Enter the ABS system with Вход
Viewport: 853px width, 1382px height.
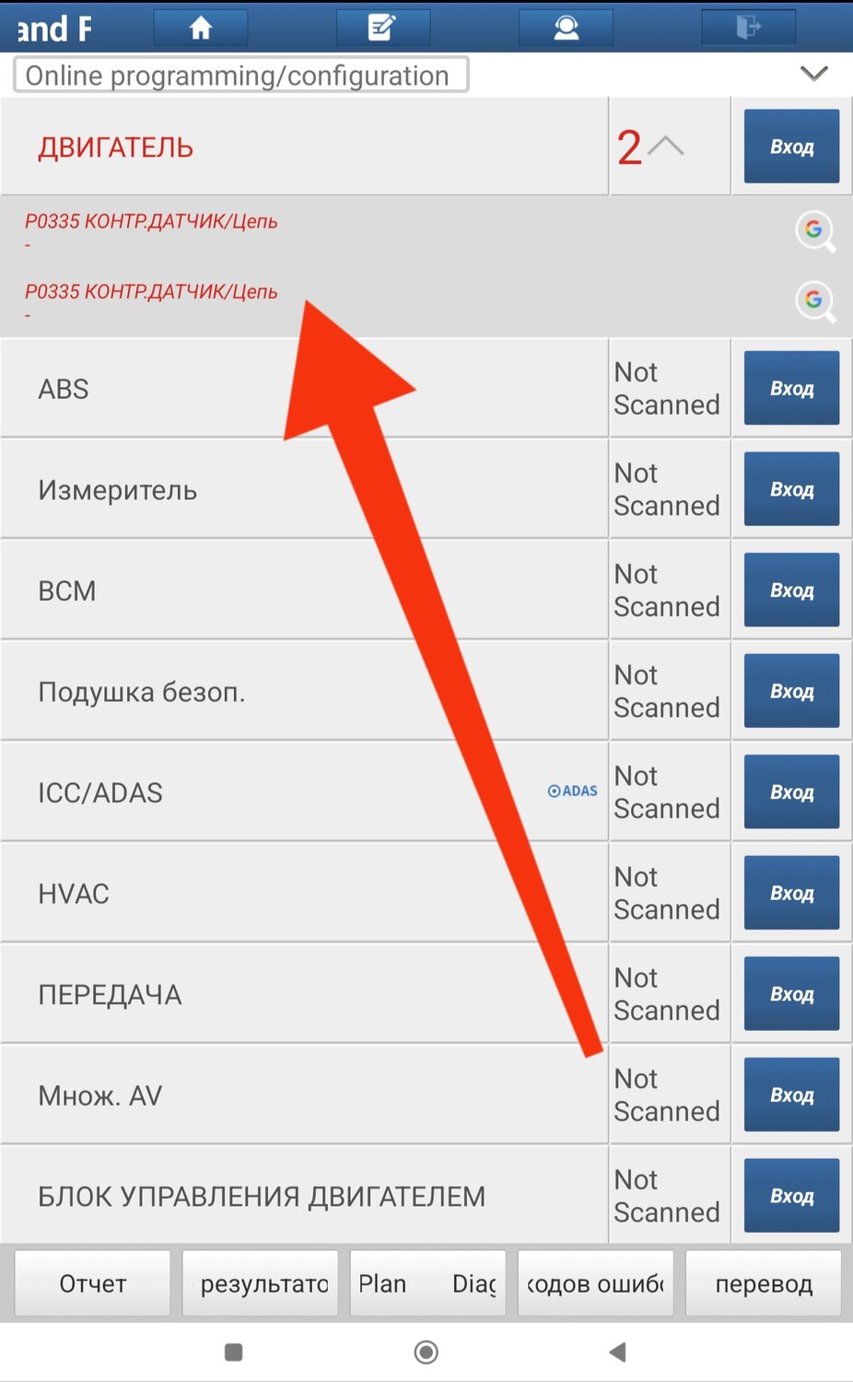click(791, 388)
